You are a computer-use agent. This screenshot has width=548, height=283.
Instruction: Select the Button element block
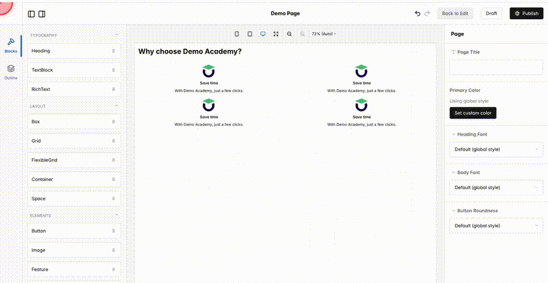pyautogui.click(x=74, y=231)
